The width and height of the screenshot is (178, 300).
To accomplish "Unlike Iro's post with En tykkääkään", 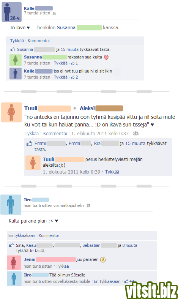I will (22, 235).
